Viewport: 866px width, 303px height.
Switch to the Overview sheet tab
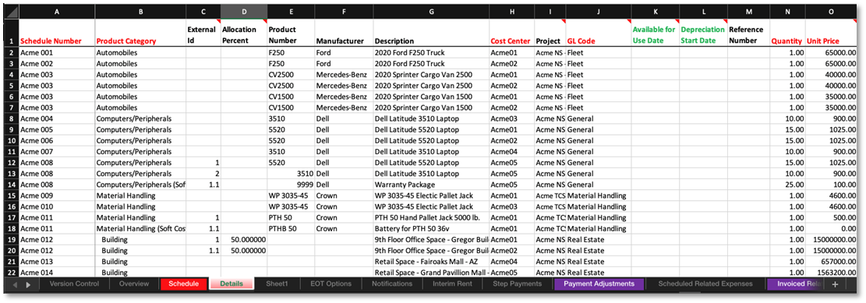click(x=134, y=284)
